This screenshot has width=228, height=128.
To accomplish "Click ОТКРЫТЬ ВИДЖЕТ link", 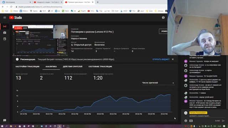I will [x=161, y=59].
